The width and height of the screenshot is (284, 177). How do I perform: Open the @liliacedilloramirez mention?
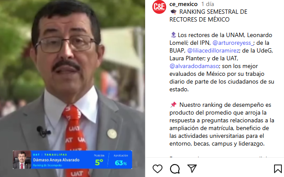click(x=213, y=51)
